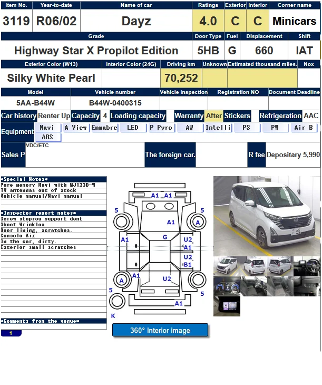The width and height of the screenshot is (322, 385).
Task: Click the K marker below the spare tire
Action: pyautogui.click(x=113, y=316)
